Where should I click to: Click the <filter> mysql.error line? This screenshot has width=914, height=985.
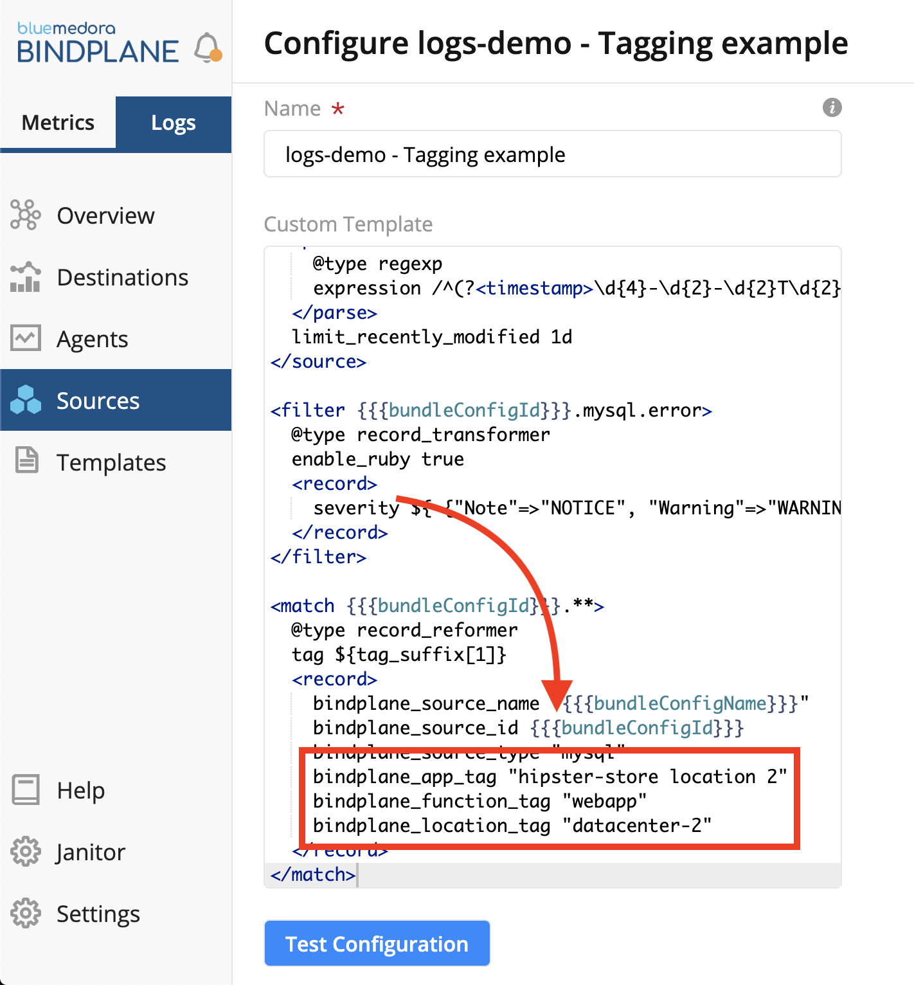point(491,411)
